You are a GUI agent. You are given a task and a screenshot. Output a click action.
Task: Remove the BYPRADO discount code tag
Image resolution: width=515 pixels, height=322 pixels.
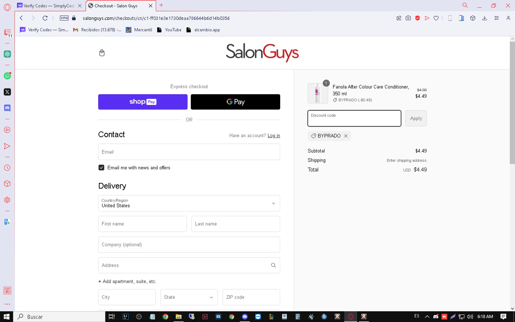click(346, 136)
